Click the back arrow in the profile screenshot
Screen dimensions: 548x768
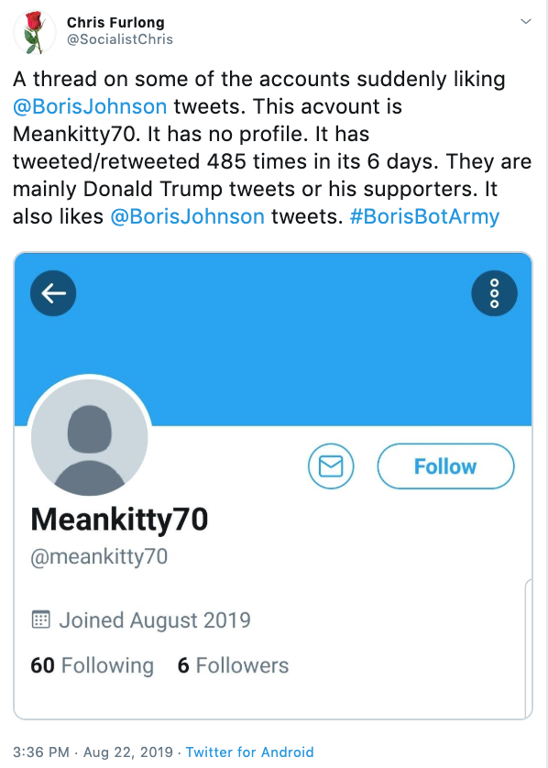tap(53, 292)
